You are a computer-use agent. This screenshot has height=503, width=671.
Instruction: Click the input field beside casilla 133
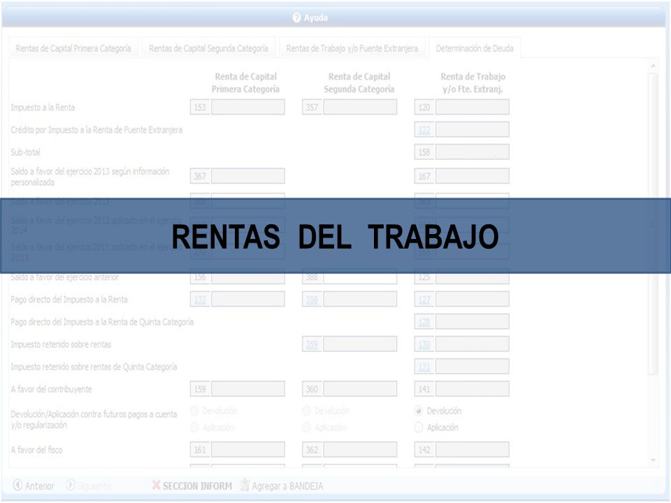click(248, 299)
